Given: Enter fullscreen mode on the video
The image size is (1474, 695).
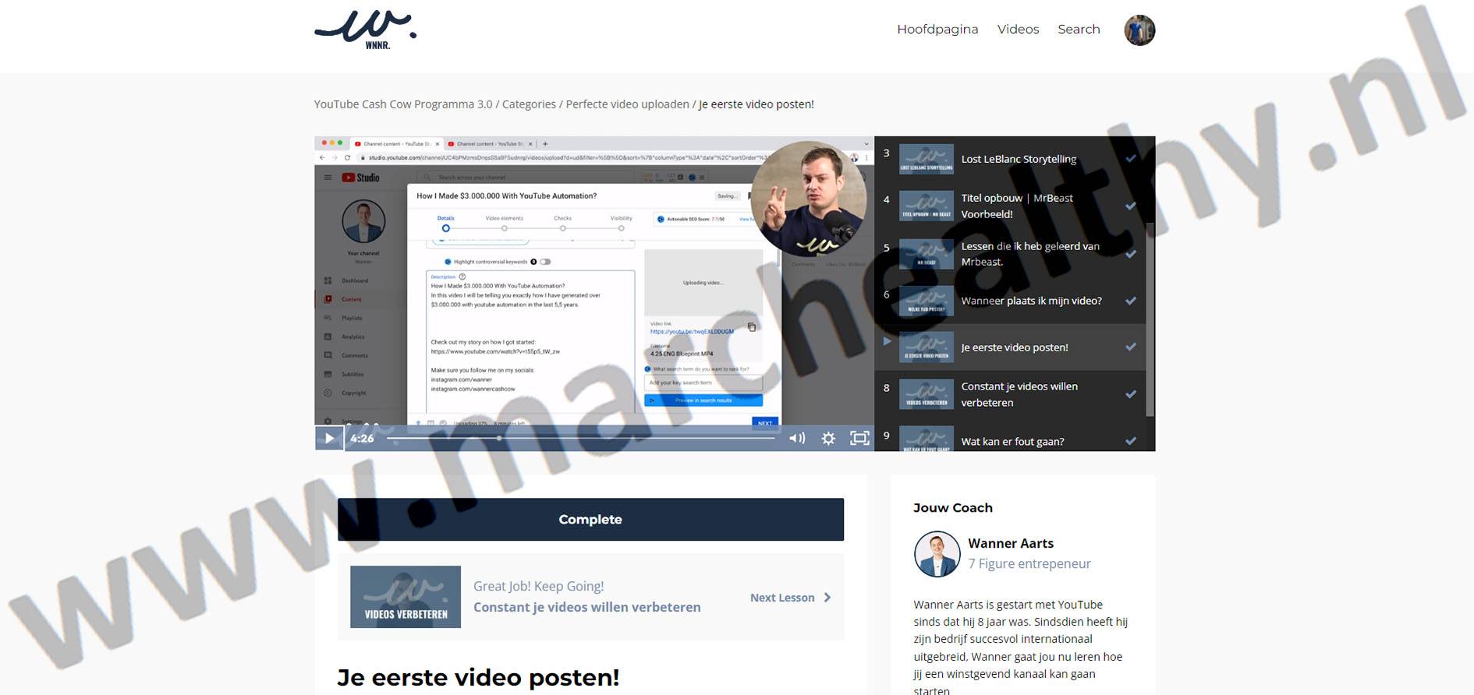Looking at the screenshot, I should [859, 439].
